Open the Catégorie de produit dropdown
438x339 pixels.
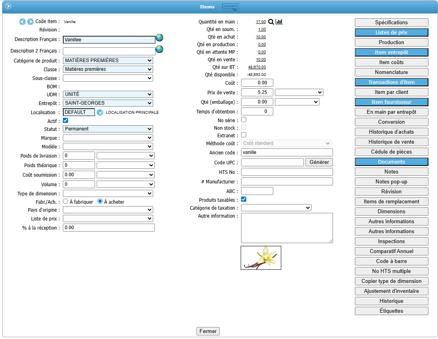coord(108,60)
